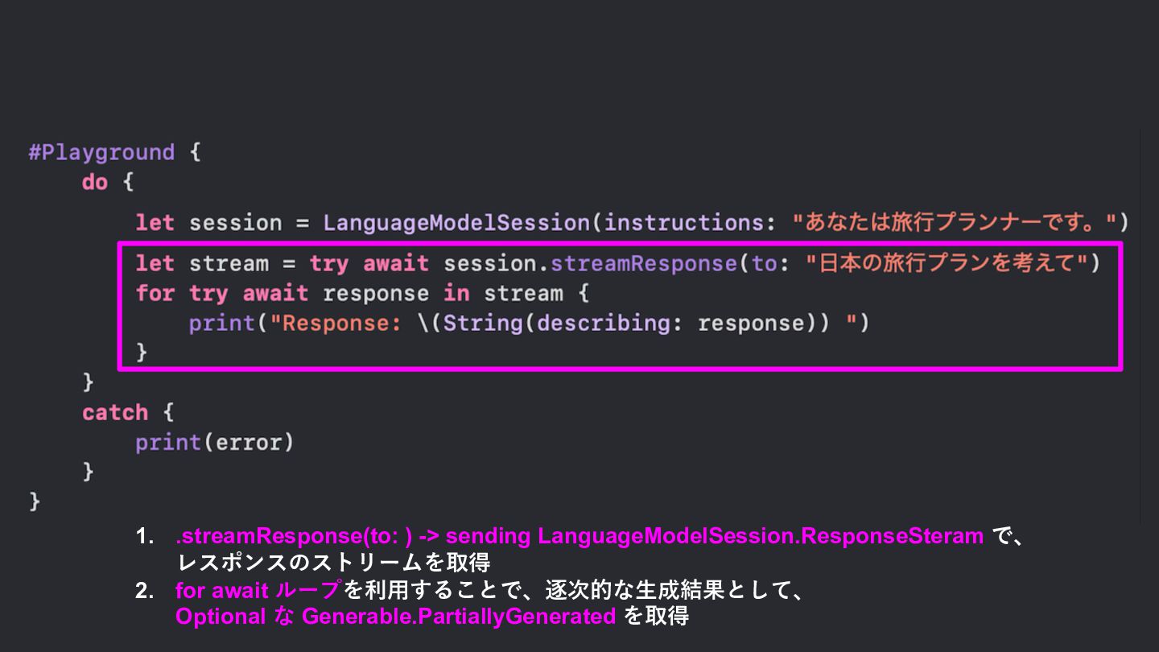The image size is (1159, 652).
Task: Click the "Response:" string literal in the print call
Action: pos(336,323)
